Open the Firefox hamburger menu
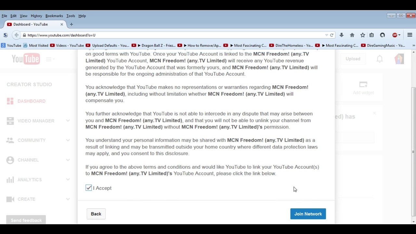 coord(410,35)
